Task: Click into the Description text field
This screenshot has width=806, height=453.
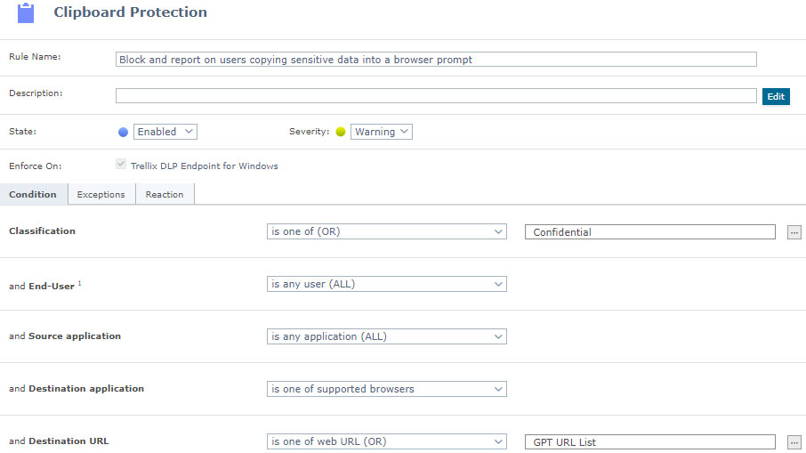Action: [x=436, y=95]
